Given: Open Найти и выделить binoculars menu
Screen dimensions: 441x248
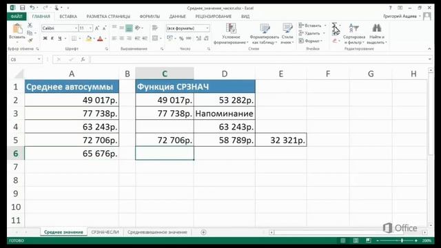Looking at the screenshot, I should 377,34.
